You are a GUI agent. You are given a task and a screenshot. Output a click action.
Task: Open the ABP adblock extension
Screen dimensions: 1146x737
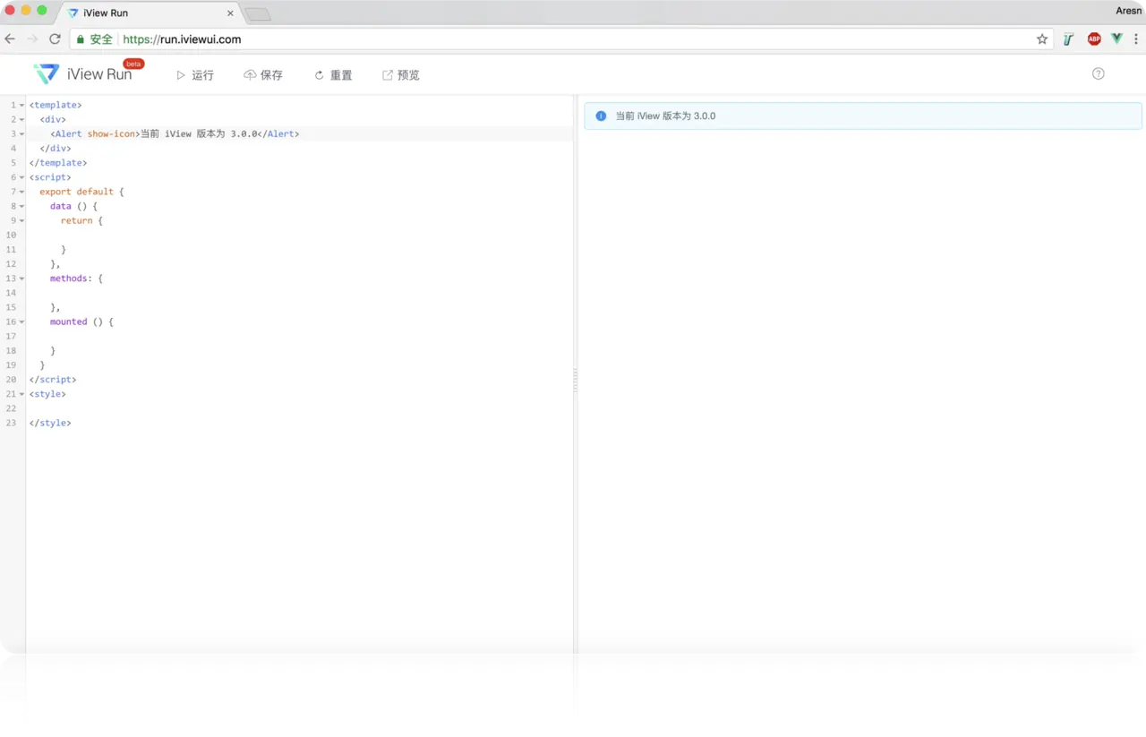pyautogui.click(x=1094, y=39)
